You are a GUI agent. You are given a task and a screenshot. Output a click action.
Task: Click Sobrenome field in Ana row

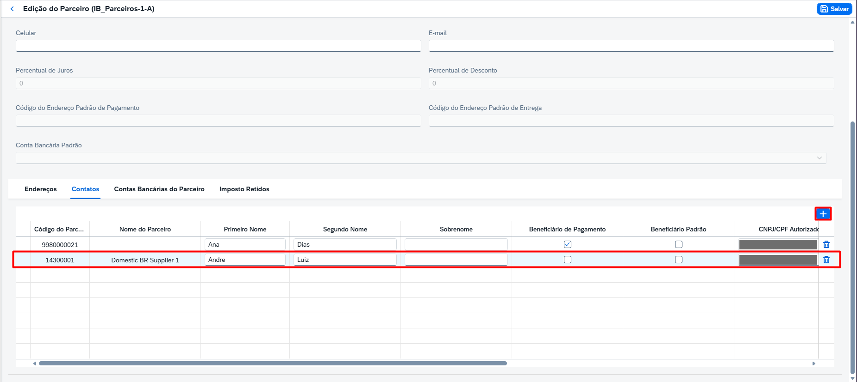point(456,244)
